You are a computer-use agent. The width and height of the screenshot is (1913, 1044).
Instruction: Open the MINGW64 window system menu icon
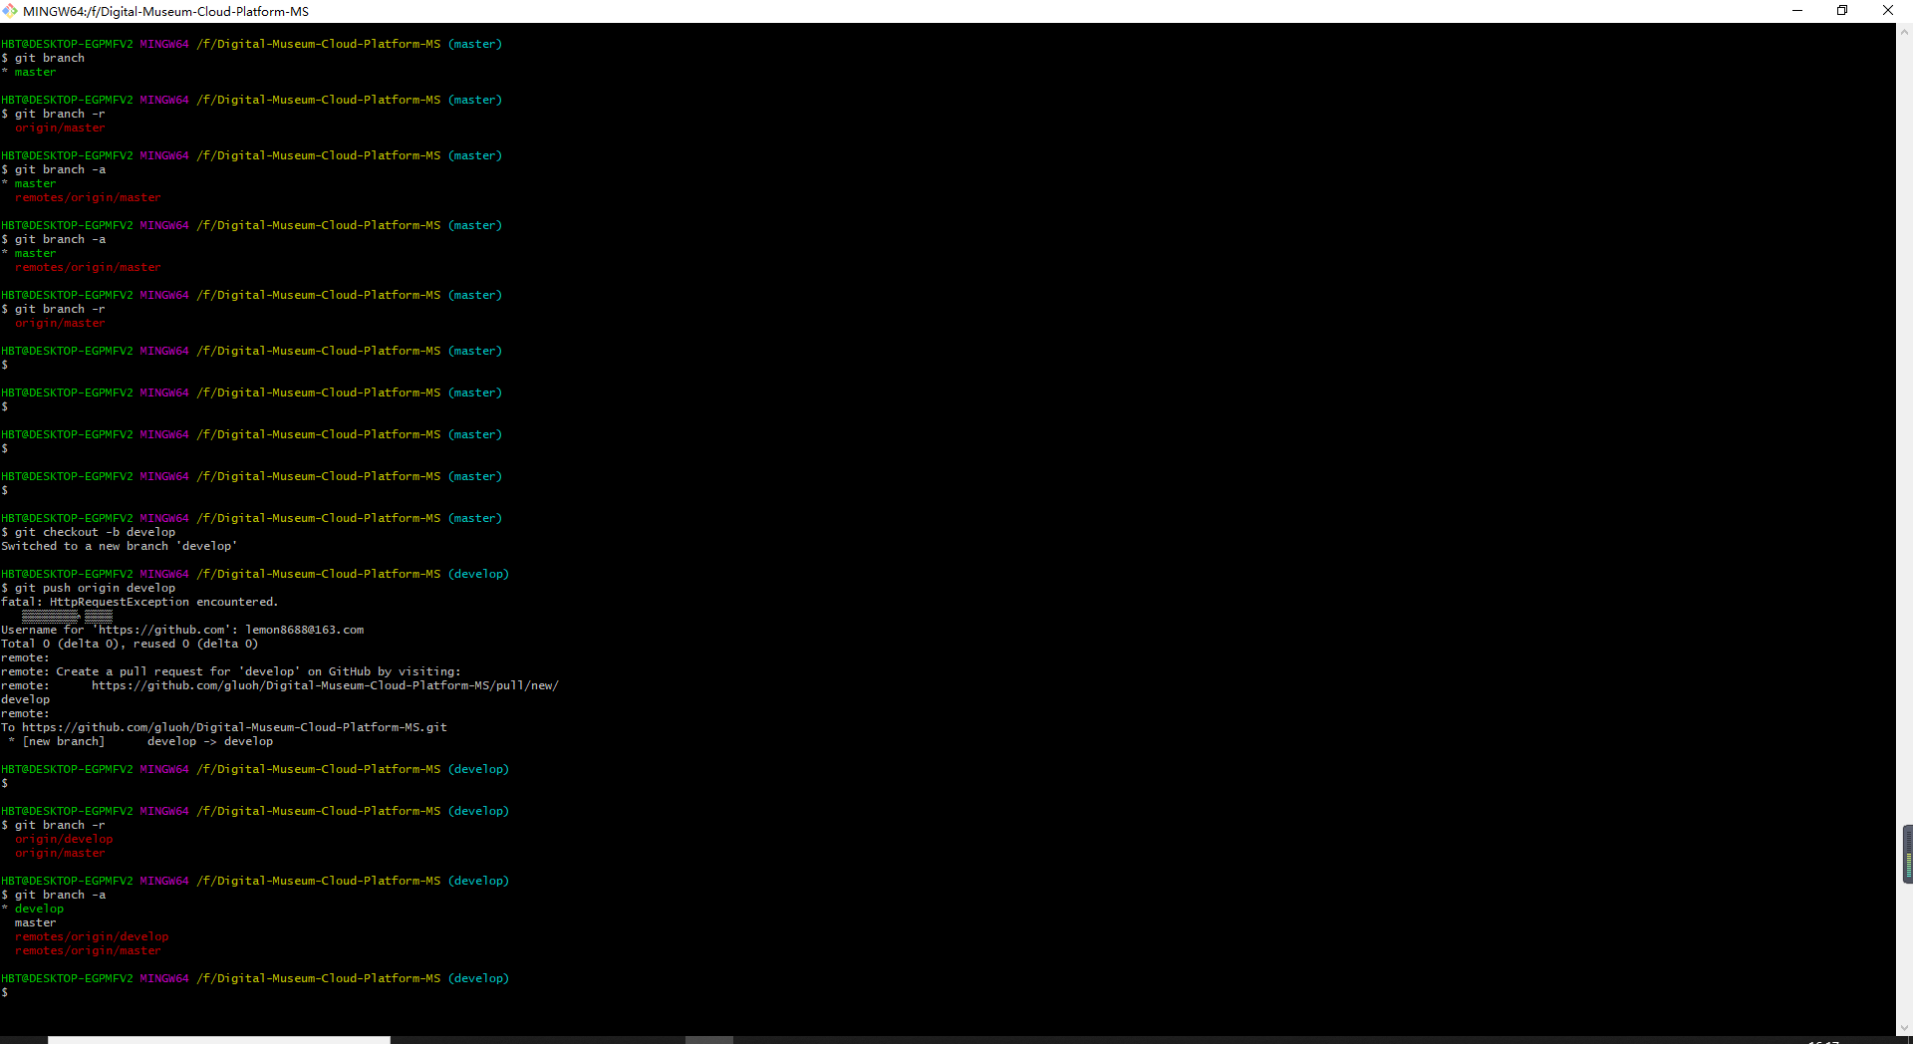pos(10,11)
